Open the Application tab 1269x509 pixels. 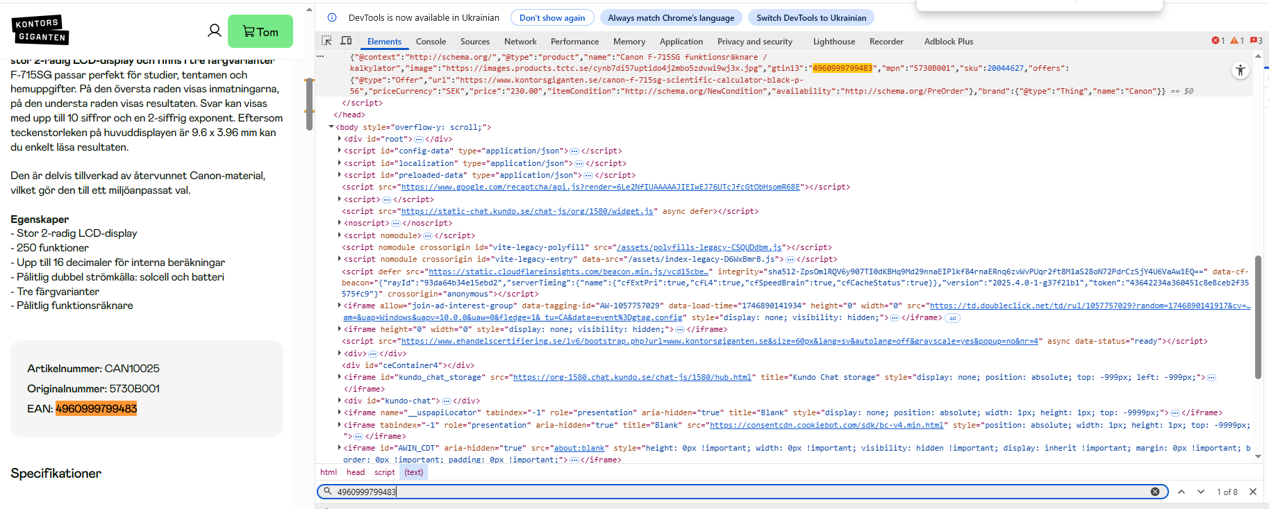point(681,42)
